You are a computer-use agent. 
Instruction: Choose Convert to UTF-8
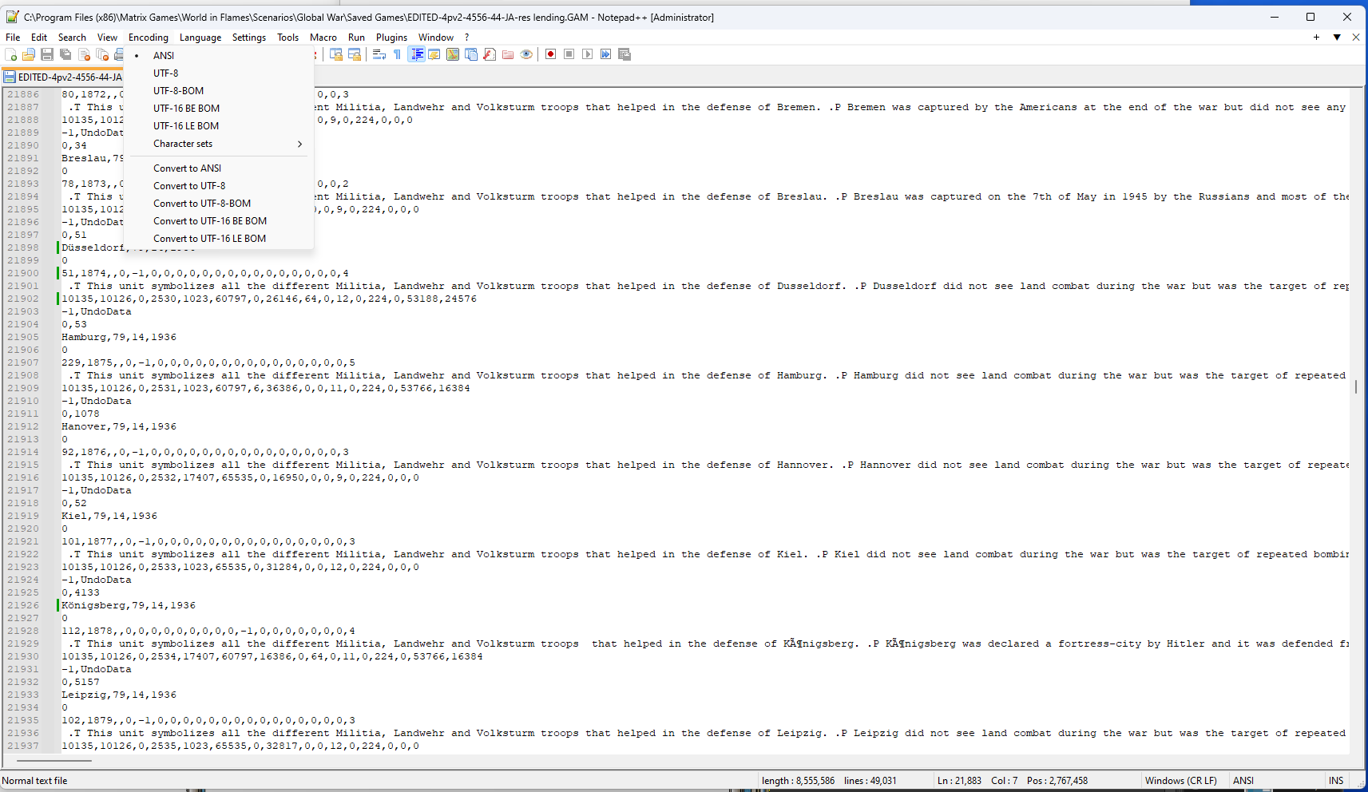pyautogui.click(x=219, y=186)
